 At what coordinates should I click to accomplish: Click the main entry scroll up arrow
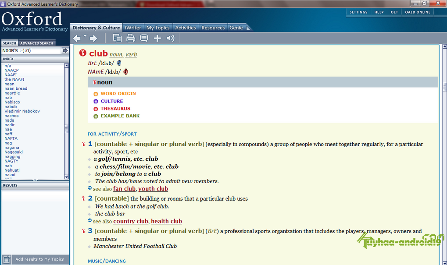[444, 46]
